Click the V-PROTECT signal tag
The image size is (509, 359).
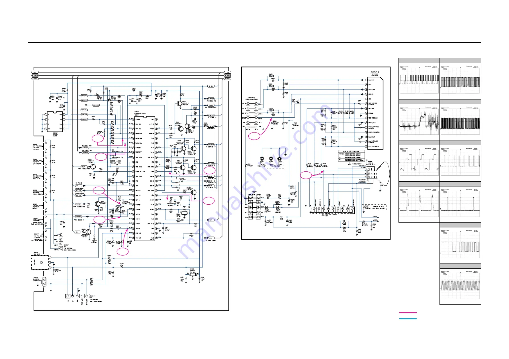coord(84,119)
